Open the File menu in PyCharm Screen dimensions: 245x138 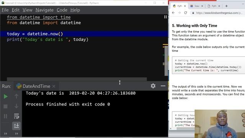point(5,10)
